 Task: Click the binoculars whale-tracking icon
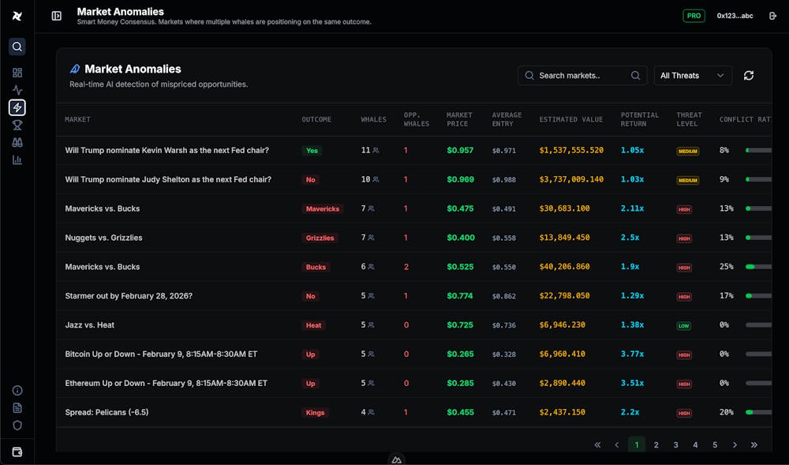pos(17,142)
